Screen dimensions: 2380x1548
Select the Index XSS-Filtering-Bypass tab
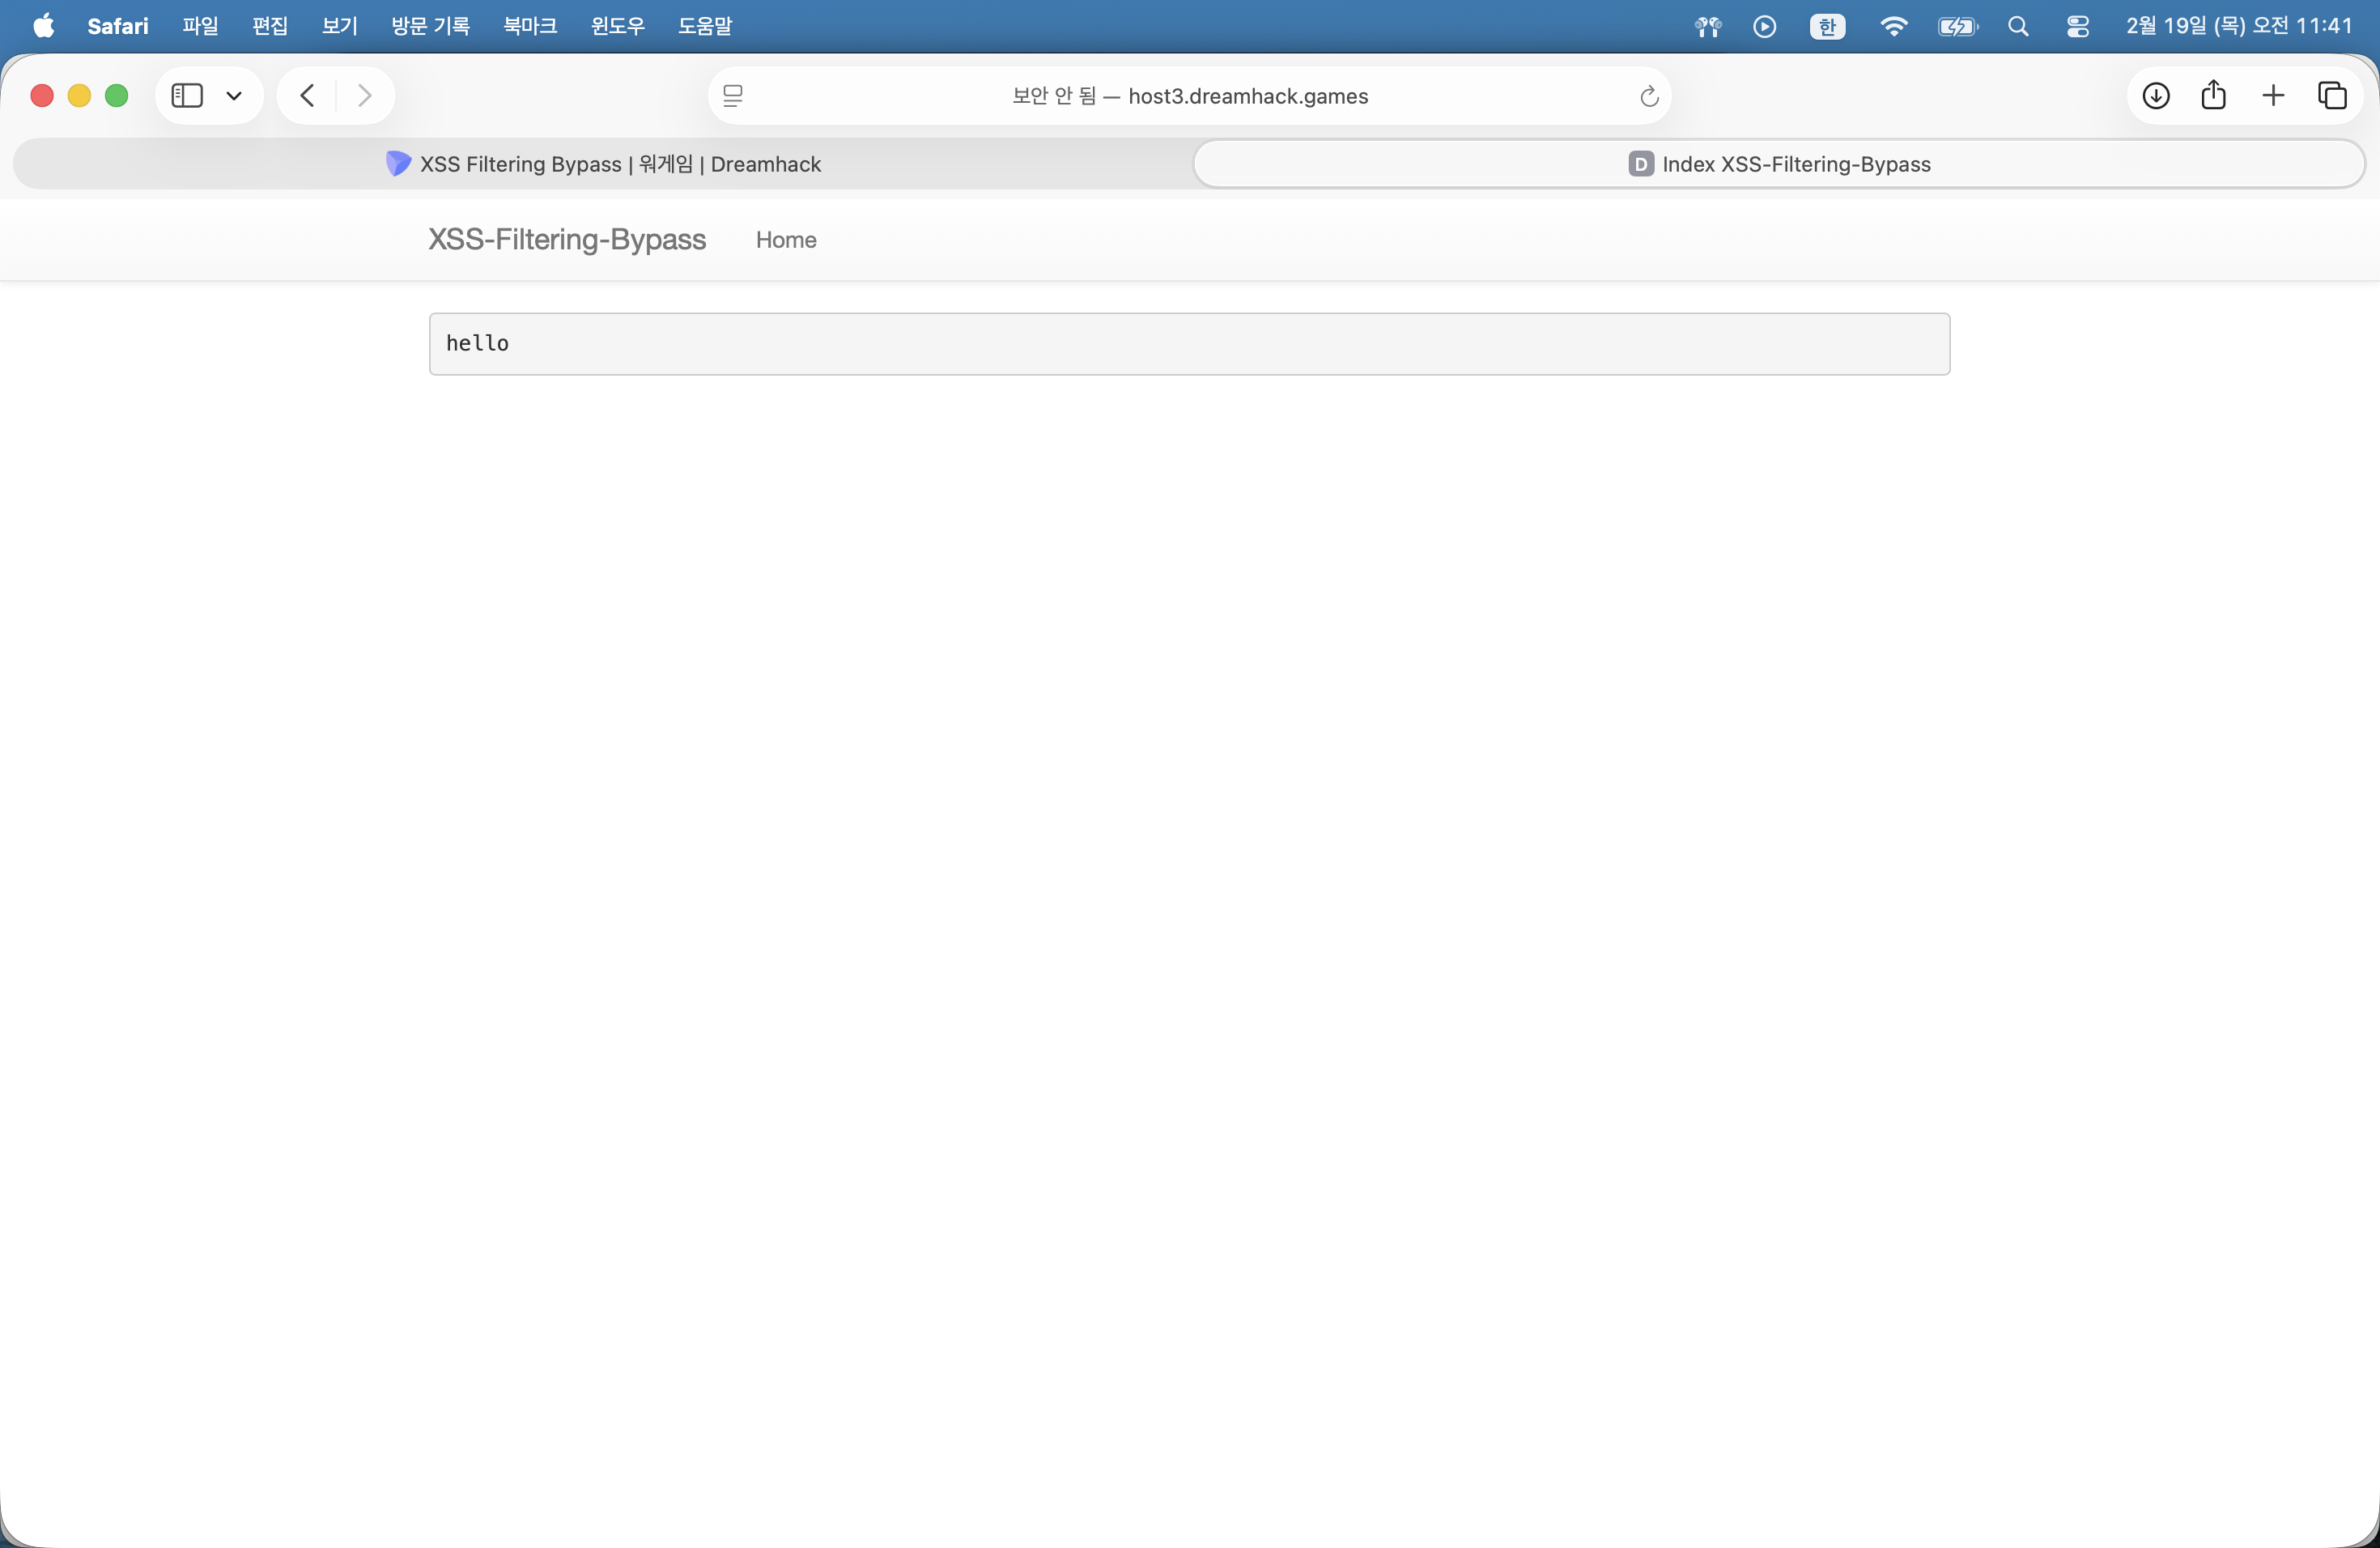pyautogui.click(x=1779, y=164)
